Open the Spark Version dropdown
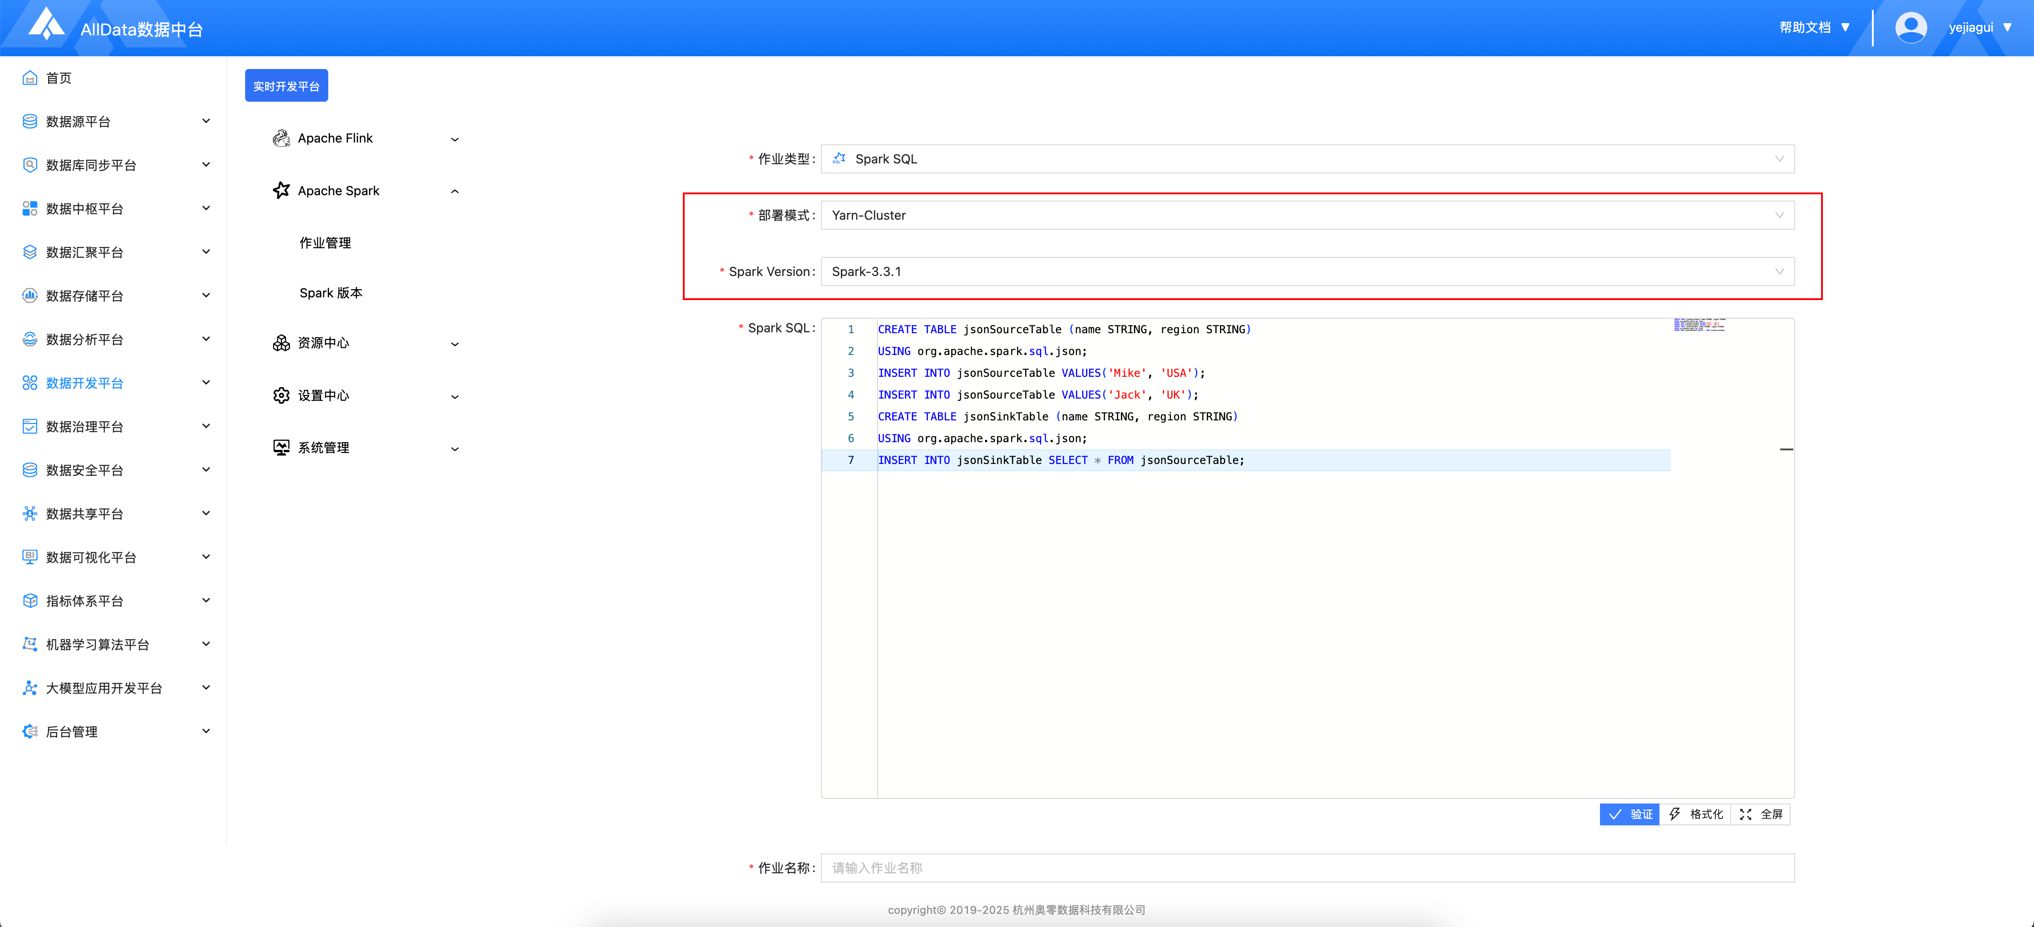Image resolution: width=2034 pixels, height=927 pixels. 1307,271
